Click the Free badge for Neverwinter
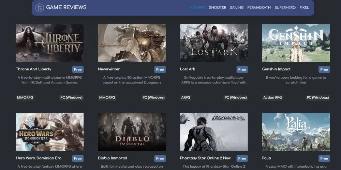Viewport: 341px width, 170px height. point(160,70)
